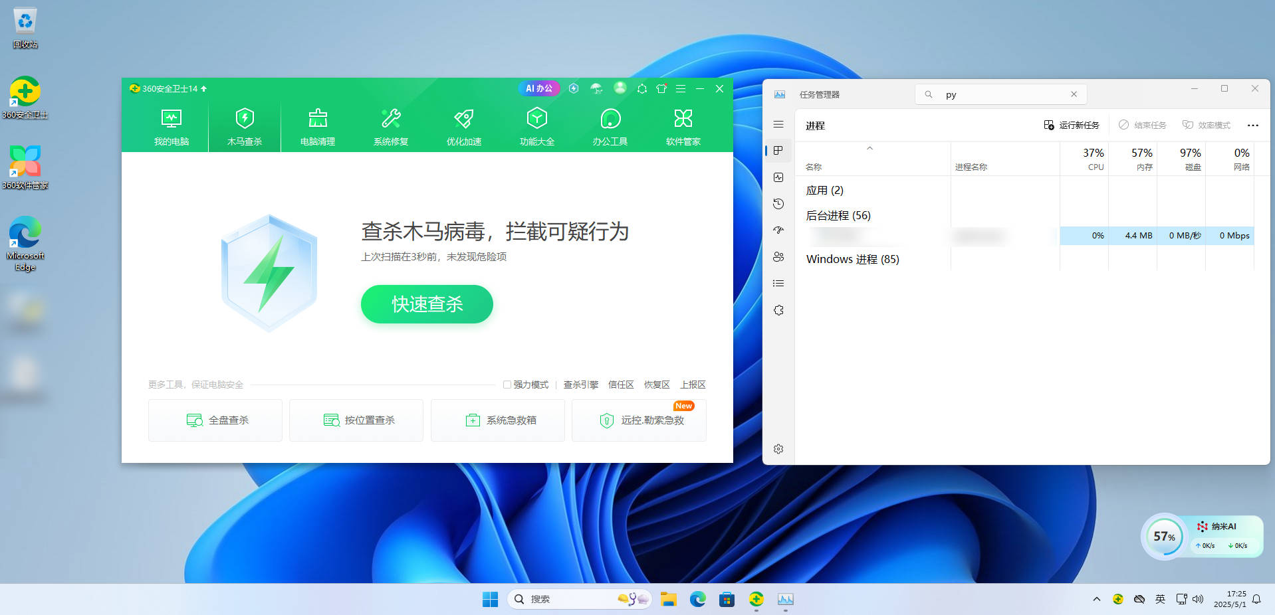Switch to the 软件管家 tab
Viewport: 1275px width, 615px height.
(683, 128)
